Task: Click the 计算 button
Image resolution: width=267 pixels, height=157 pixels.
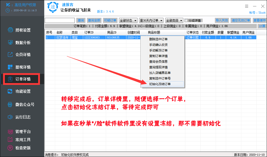Action: click(262, 26)
